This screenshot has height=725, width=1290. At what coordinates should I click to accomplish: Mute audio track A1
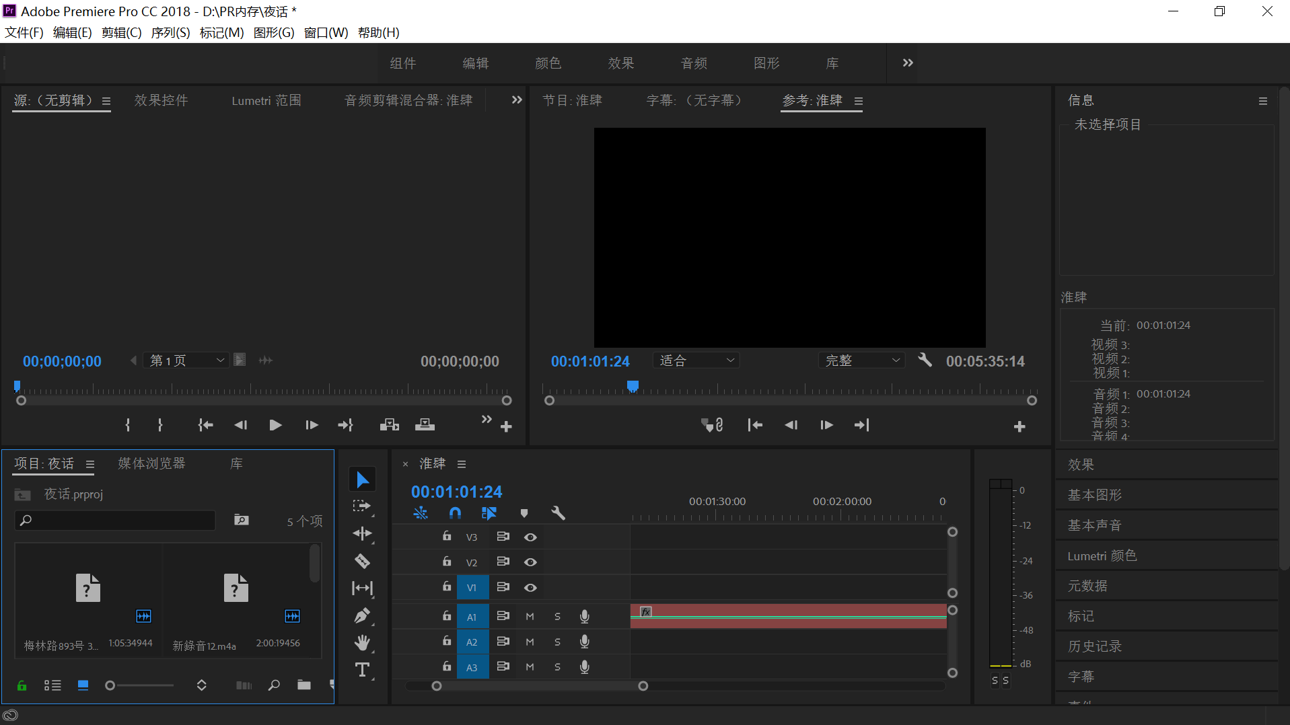[530, 617]
